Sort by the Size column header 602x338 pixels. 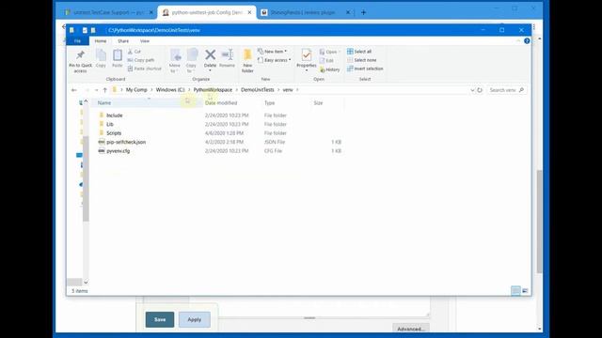tap(318, 103)
